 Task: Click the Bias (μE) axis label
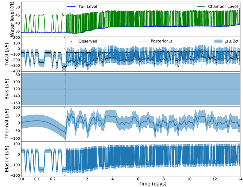(6, 89)
